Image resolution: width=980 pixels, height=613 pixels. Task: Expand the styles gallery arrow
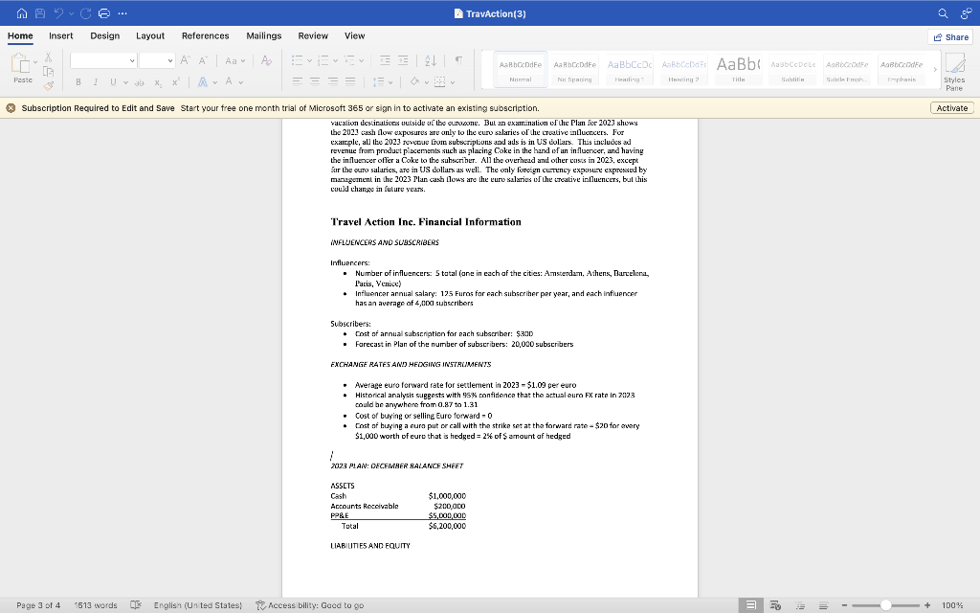[935, 69]
